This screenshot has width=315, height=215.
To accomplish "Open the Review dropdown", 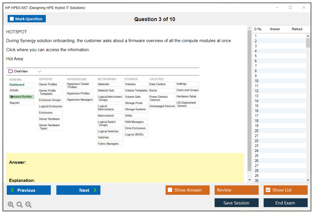I will point(236,190).
